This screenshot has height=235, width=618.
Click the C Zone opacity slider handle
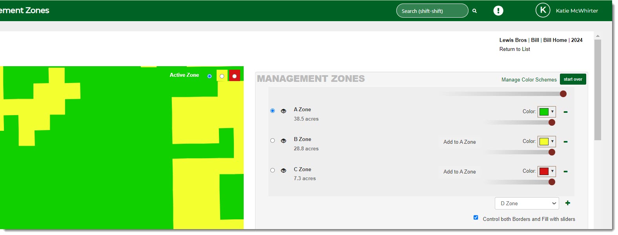(552, 182)
